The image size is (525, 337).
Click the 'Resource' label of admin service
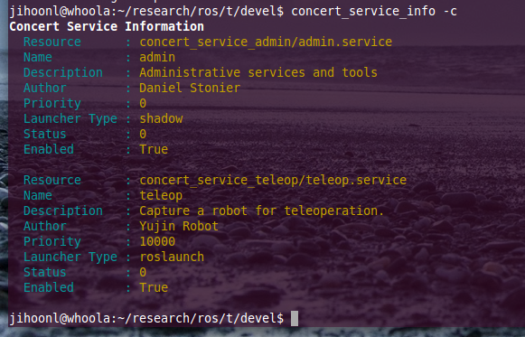click(x=52, y=42)
